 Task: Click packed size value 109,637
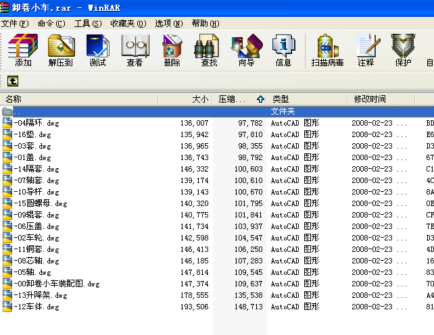coord(249,284)
